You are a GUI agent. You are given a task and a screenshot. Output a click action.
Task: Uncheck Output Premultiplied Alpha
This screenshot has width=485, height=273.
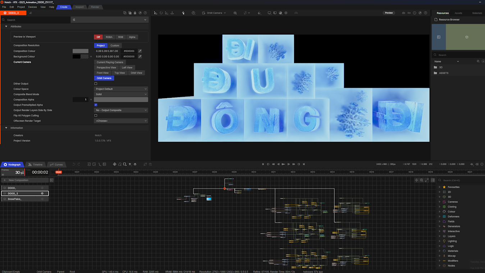tap(96, 105)
